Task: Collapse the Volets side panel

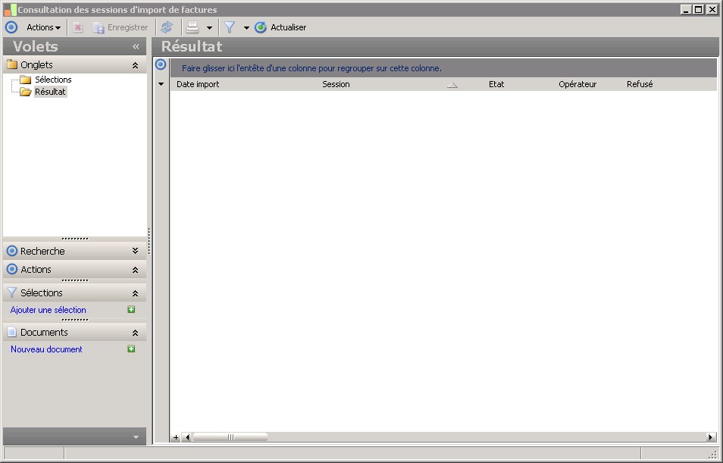Action: [136, 46]
